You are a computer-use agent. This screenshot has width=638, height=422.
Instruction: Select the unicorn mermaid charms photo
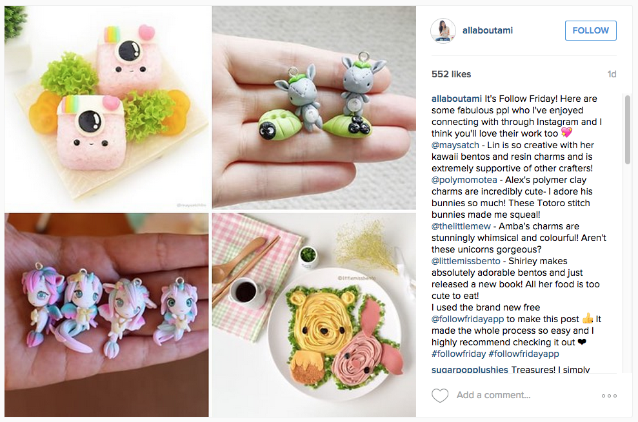click(x=106, y=315)
